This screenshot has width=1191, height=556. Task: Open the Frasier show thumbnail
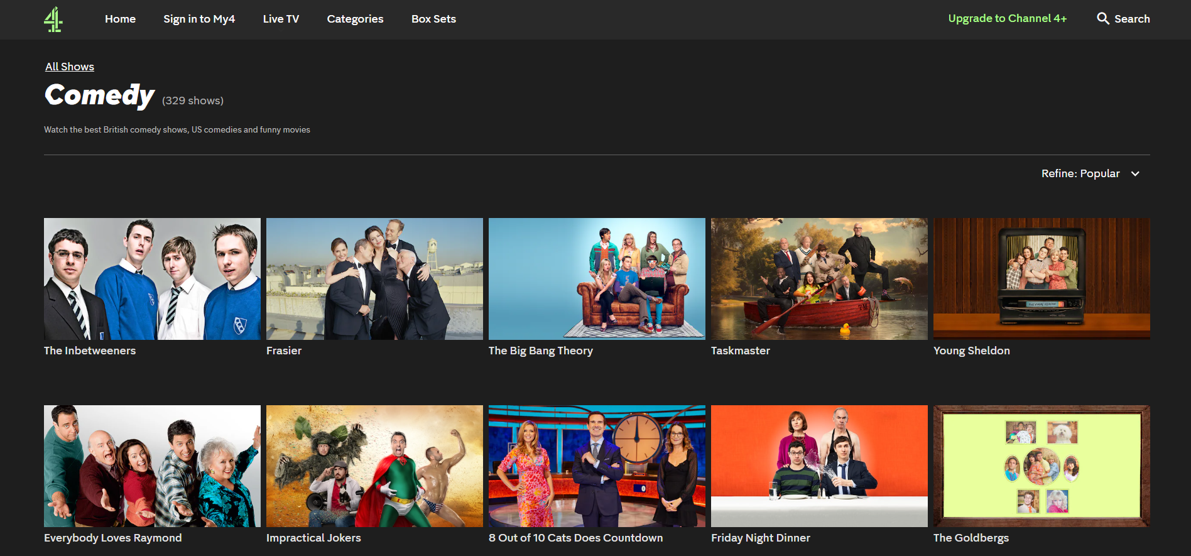point(374,279)
